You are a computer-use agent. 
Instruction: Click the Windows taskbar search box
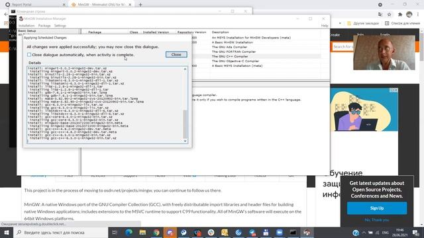pyautogui.click(x=60, y=232)
